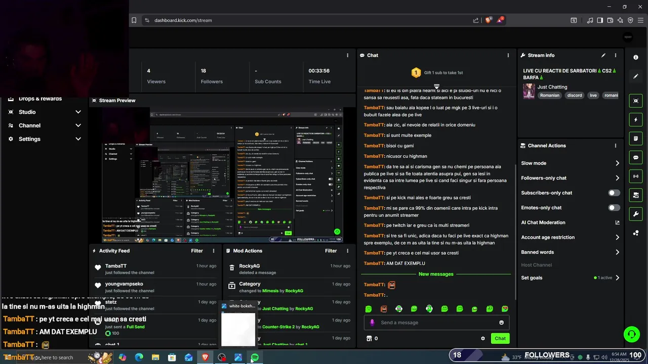
Task: Open File Explorer from the taskbar
Action: coord(155,357)
